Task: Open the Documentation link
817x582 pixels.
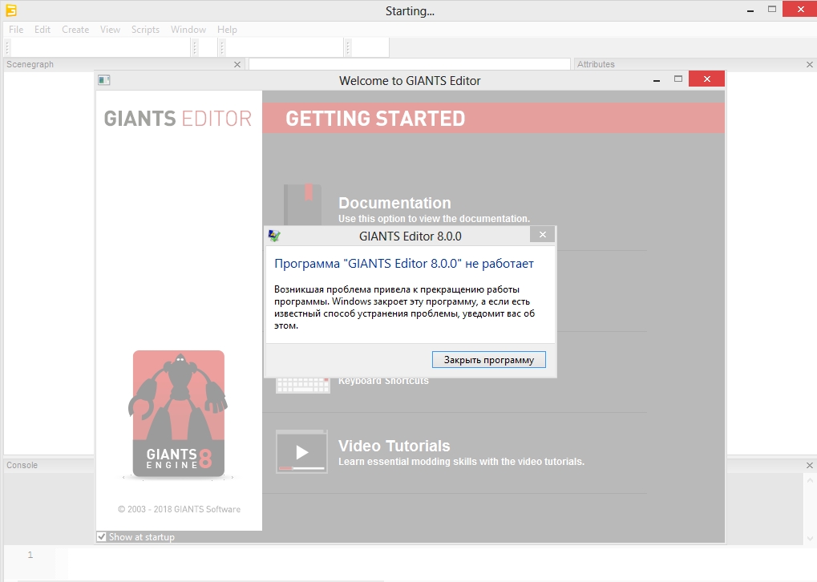Action: pos(394,204)
